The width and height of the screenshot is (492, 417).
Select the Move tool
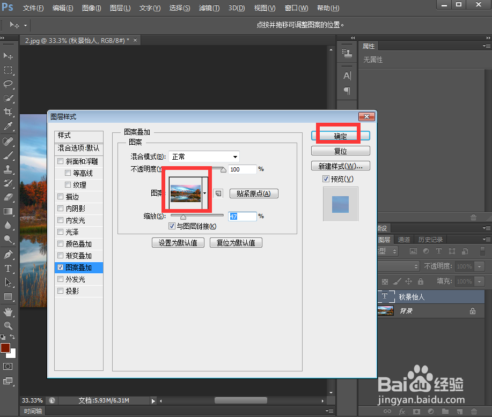coord(8,56)
